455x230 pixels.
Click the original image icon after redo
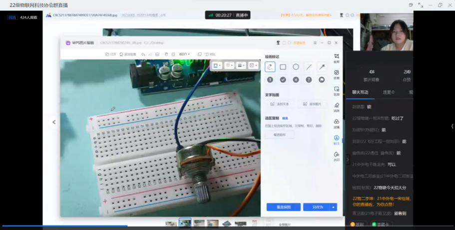tap(157, 54)
